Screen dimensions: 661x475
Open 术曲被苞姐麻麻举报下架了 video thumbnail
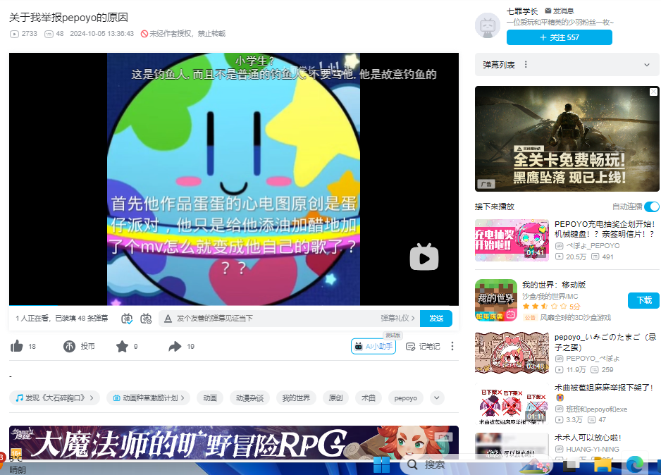click(x=512, y=404)
